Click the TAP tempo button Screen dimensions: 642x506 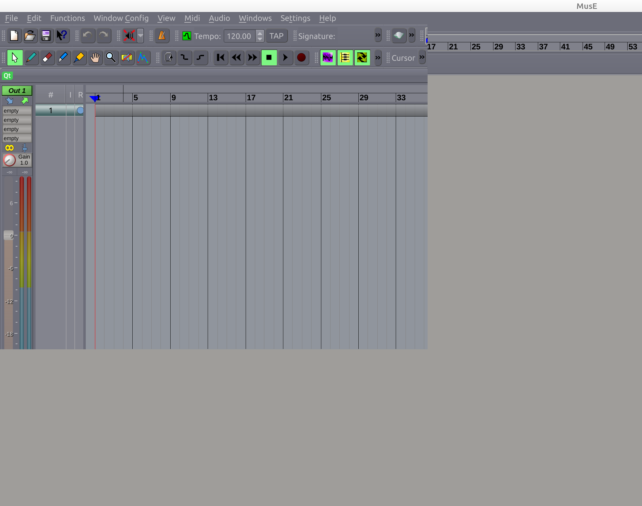pyautogui.click(x=277, y=36)
